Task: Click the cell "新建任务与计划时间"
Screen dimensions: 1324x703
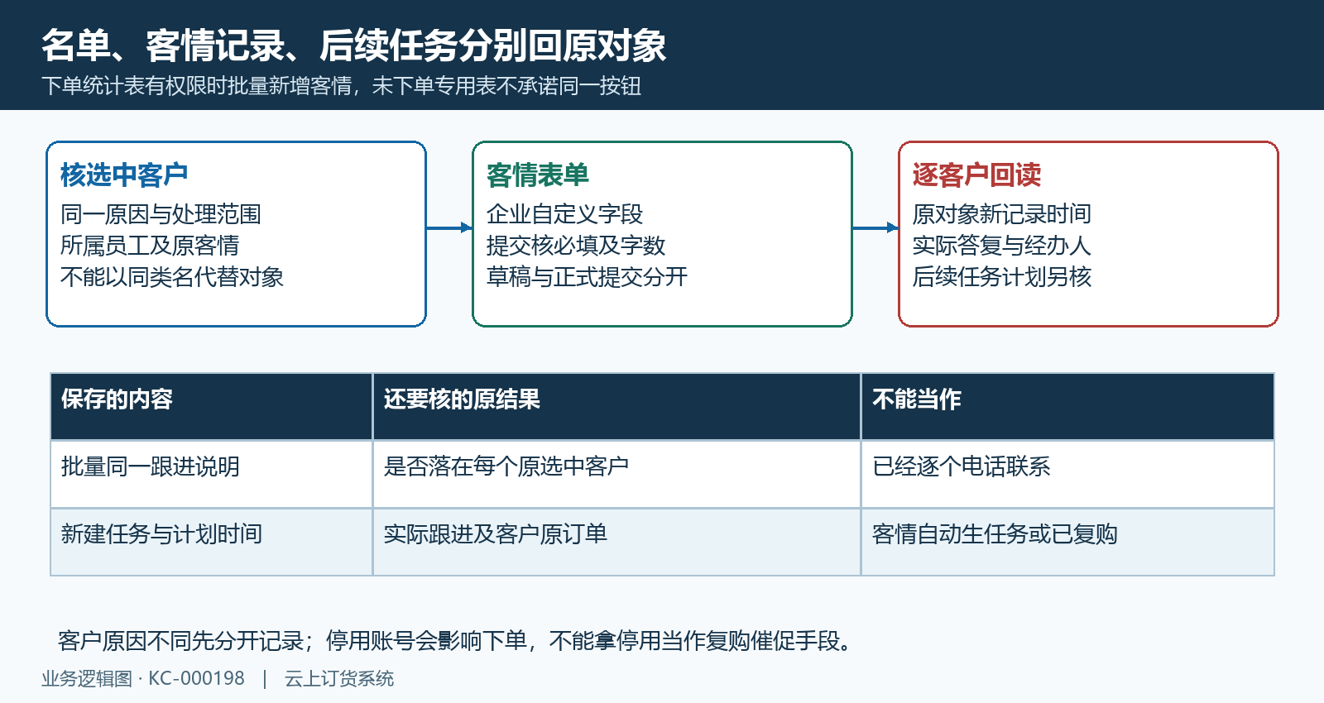Action: [x=212, y=543]
